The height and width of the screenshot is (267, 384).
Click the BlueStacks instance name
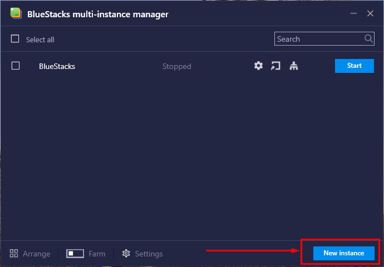[57, 66]
